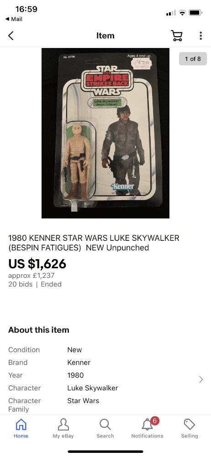Open the Luke Skywalker figure photo
This screenshot has width=211, height=457.
105,133
